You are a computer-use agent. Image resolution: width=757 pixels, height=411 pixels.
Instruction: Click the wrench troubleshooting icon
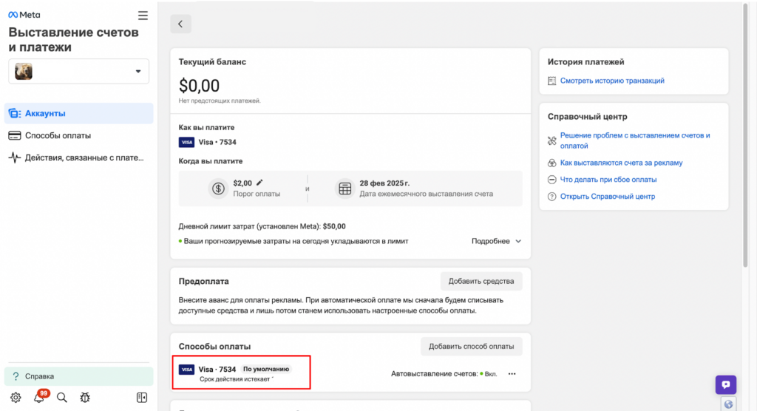pos(551,140)
